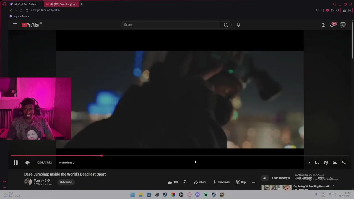Click the www.youtube.com/watch address bar
This screenshot has width=354, height=199.
[45, 10]
